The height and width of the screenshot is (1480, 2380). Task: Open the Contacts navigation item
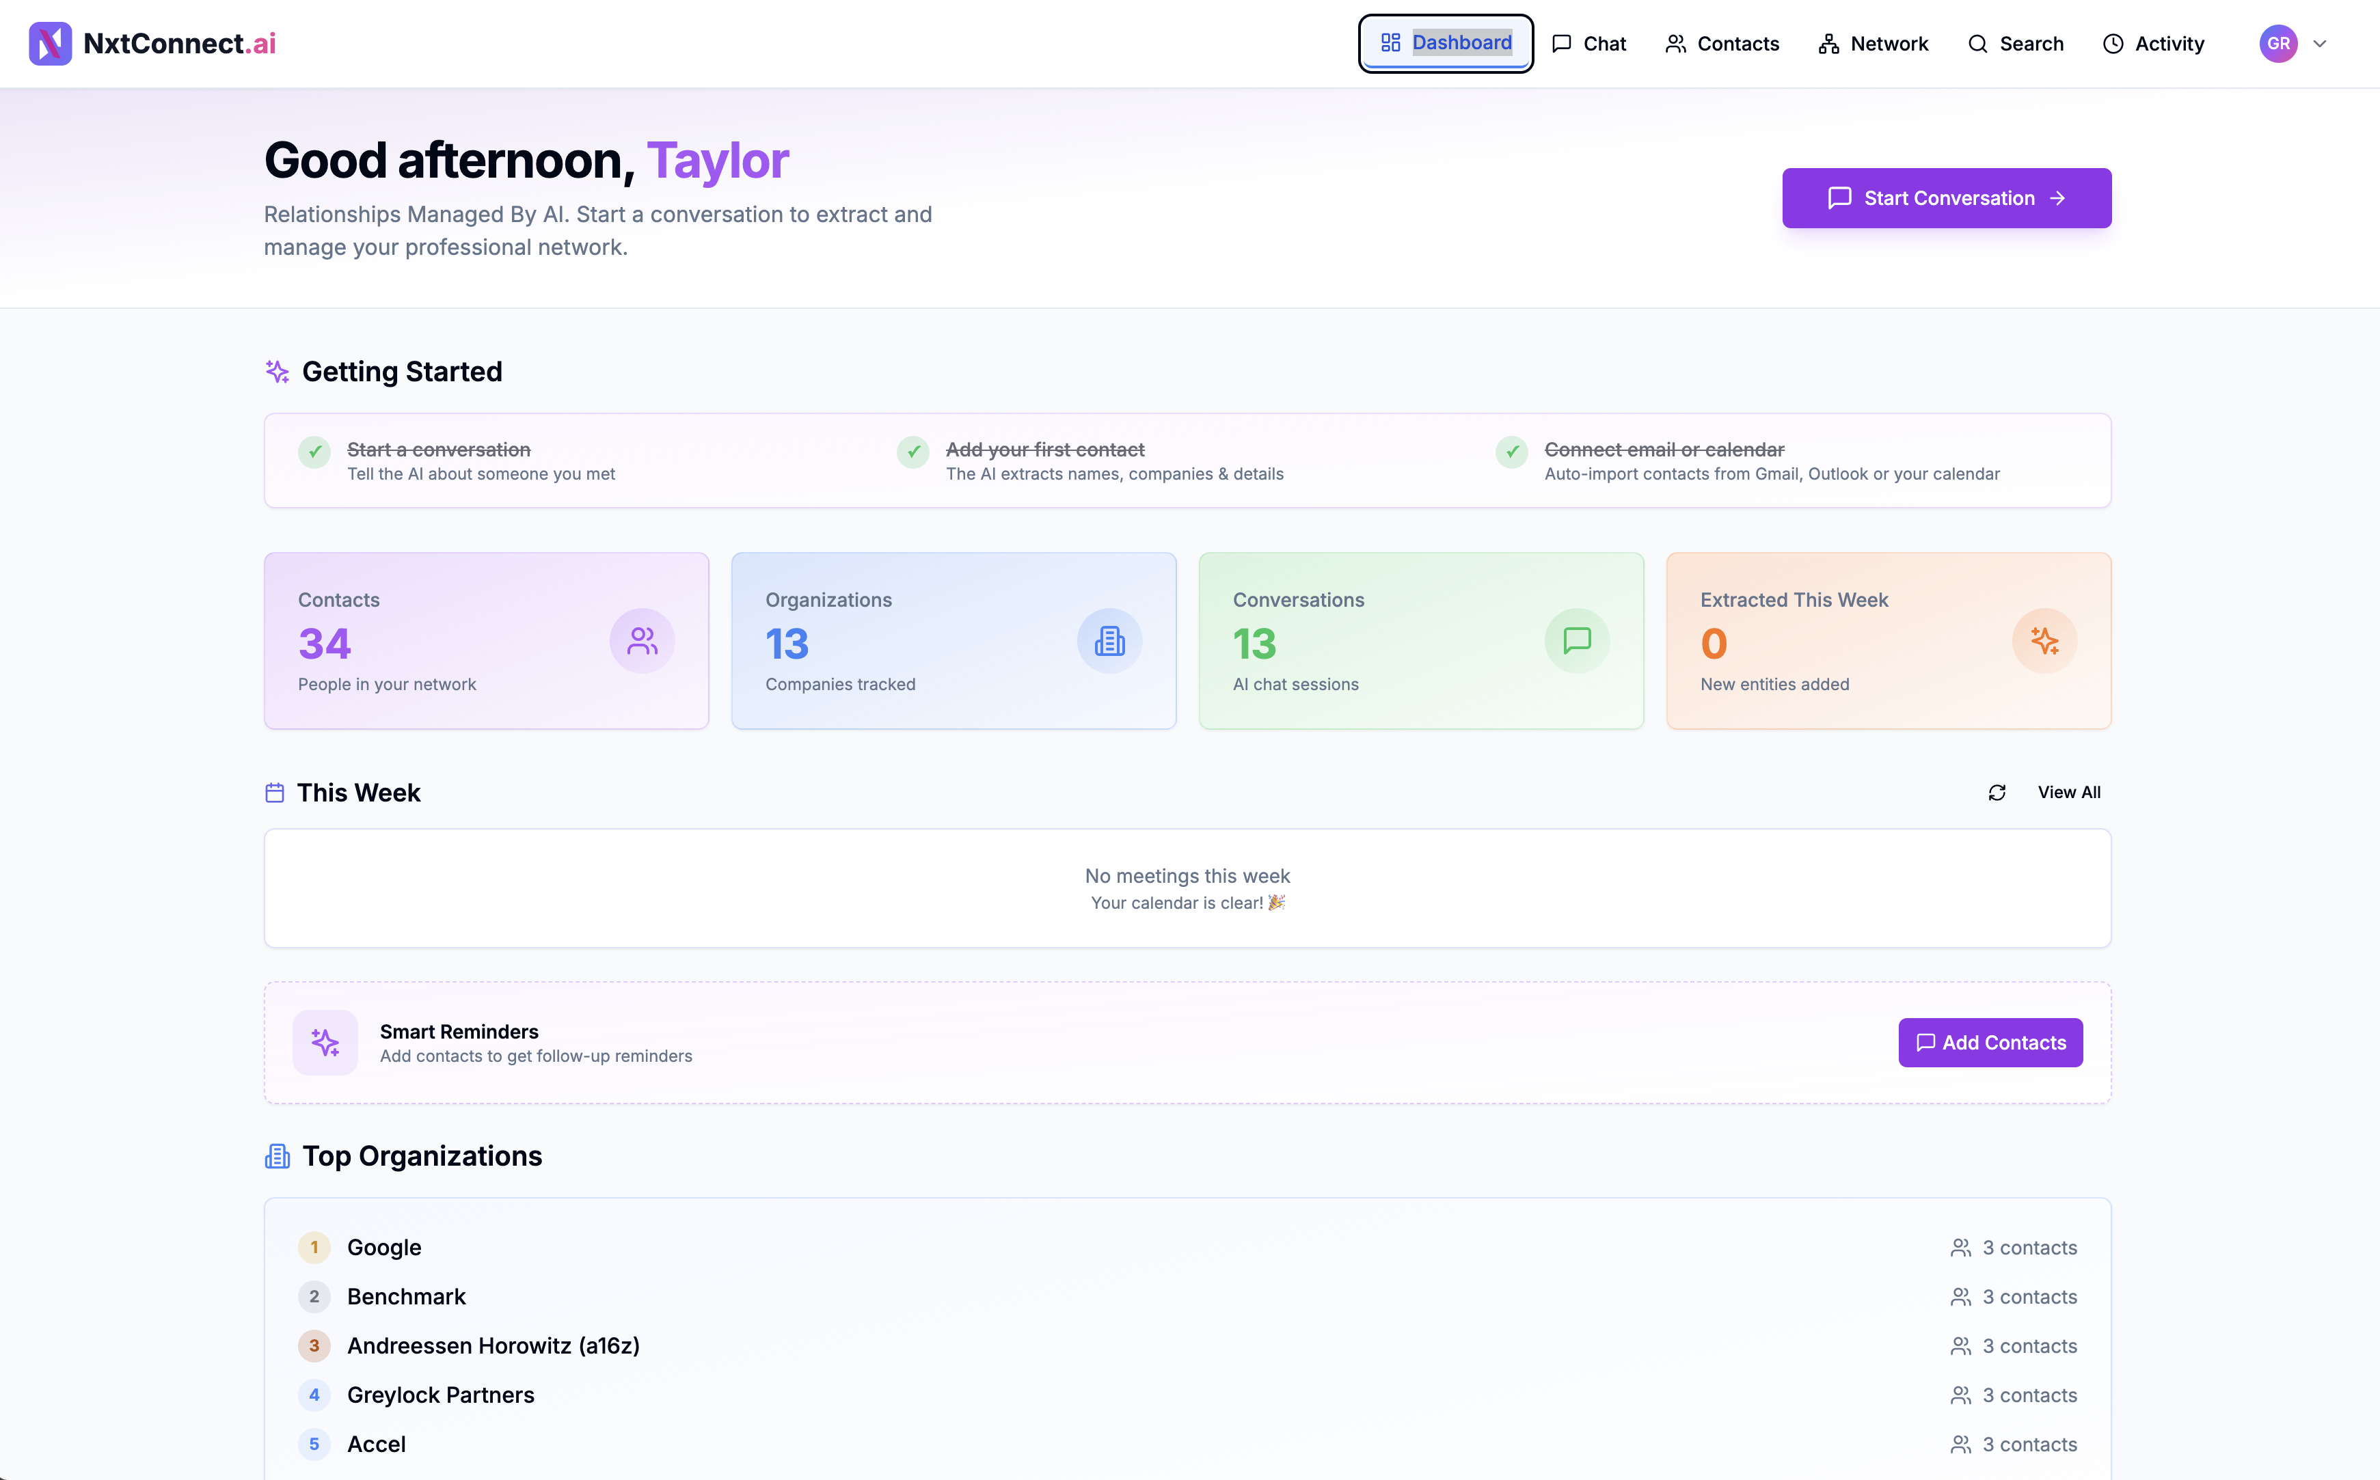click(1722, 44)
